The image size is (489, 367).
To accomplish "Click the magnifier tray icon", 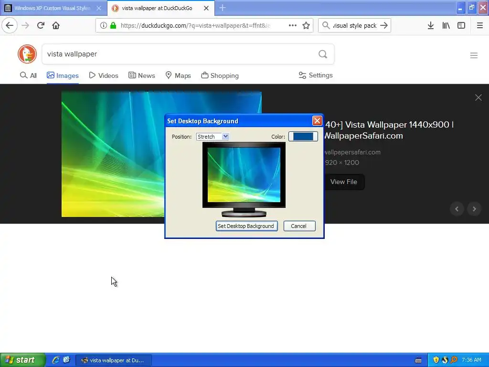I will click(454, 360).
